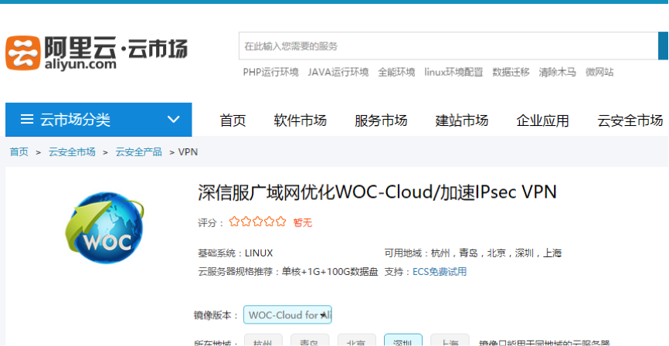Click the 云安全市场 breadcrumb link
The width and height of the screenshot is (669, 346).
click(72, 152)
